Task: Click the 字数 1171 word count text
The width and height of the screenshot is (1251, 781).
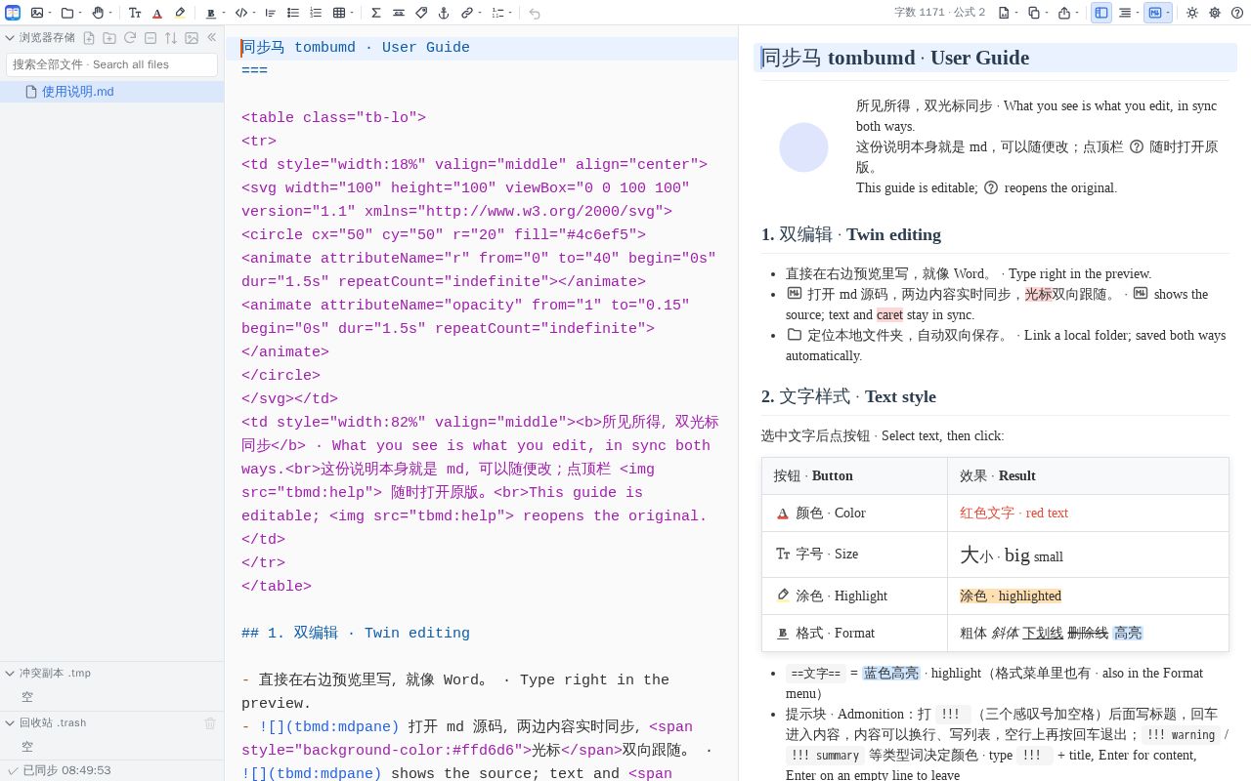Action: pos(919,13)
